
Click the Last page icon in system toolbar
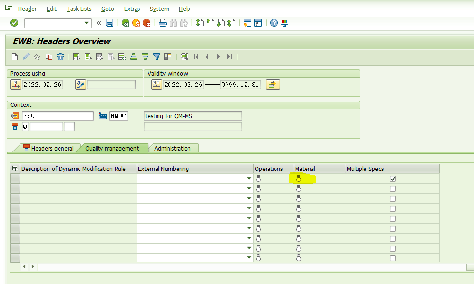[x=231, y=23]
